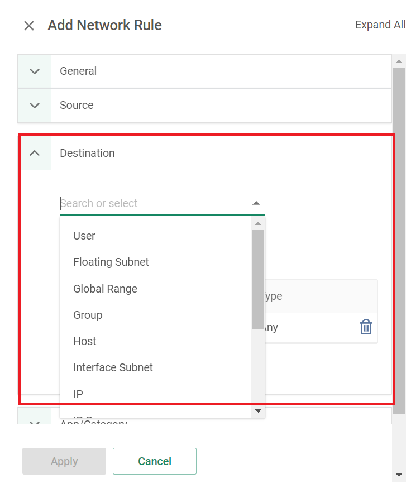Click dropdown list scroll up arrow
The image size is (411, 488).
click(x=258, y=223)
